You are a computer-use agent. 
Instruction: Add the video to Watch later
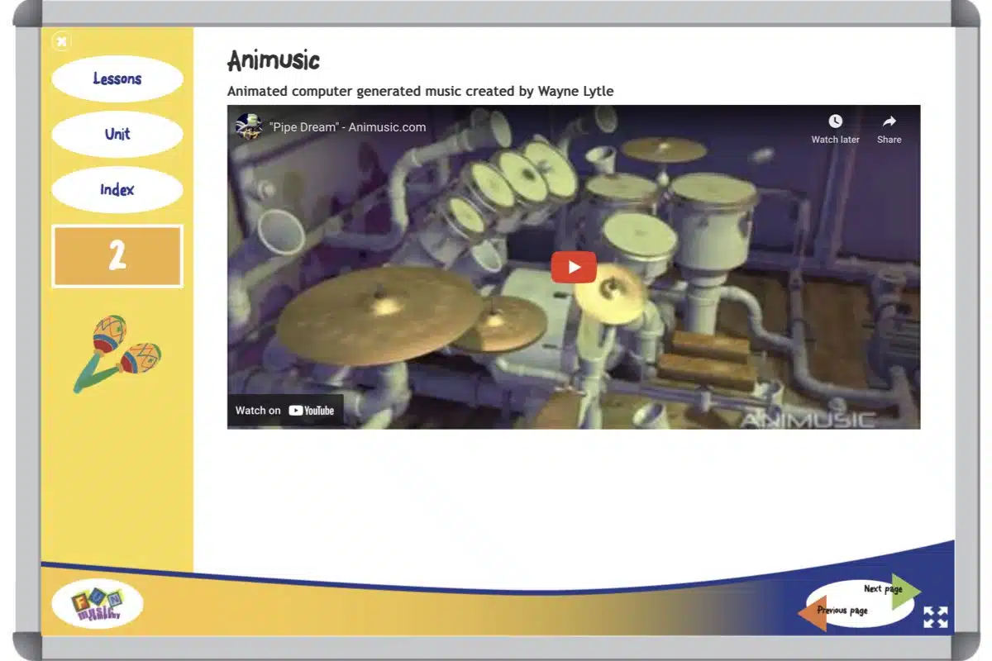[x=835, y=129]
